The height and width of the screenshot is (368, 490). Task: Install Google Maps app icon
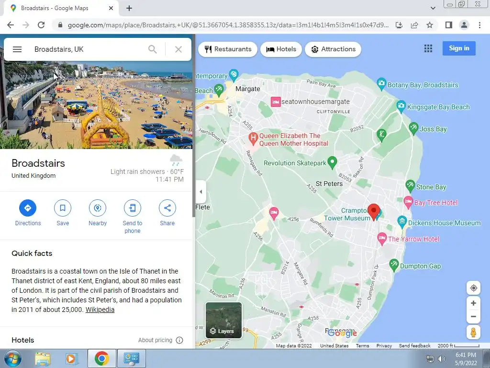tap(399, 25)
